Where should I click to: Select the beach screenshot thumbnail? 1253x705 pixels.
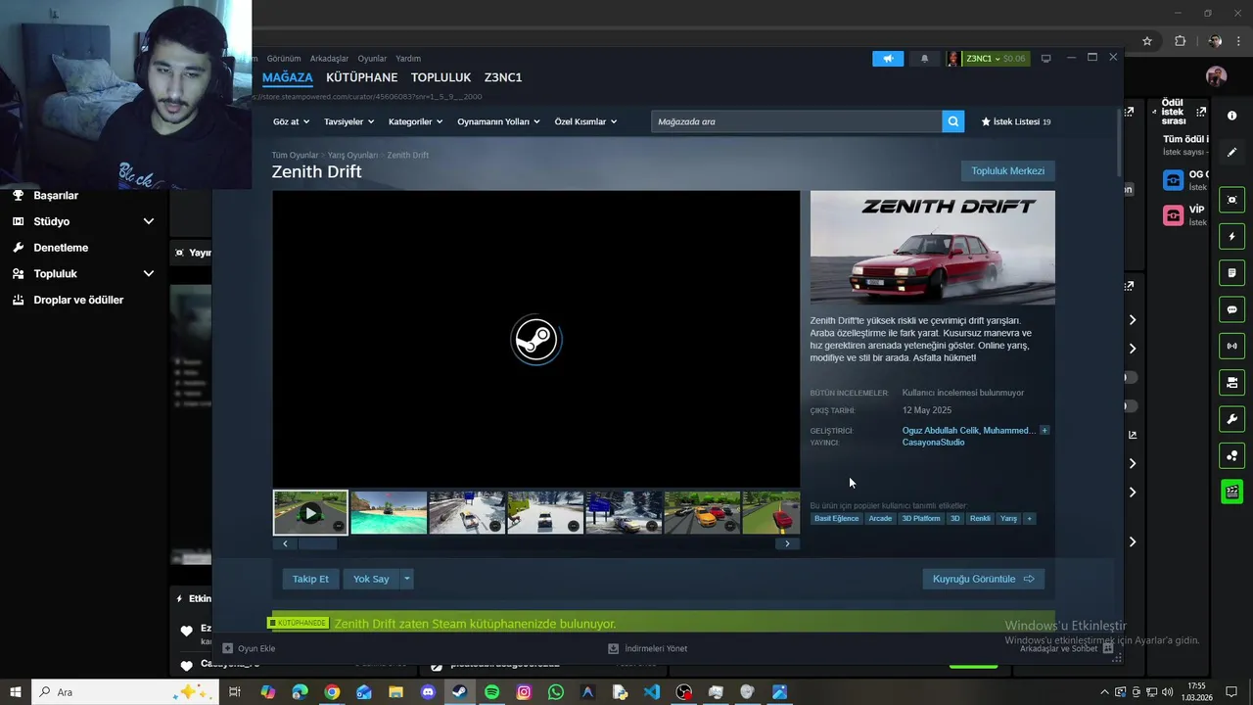(x=389, y=512)
